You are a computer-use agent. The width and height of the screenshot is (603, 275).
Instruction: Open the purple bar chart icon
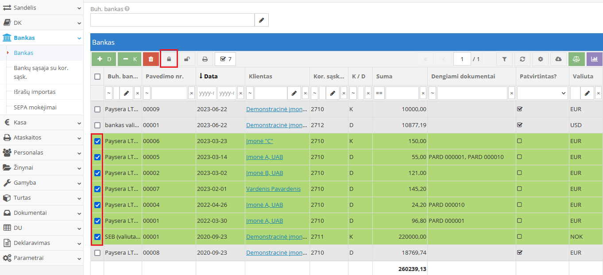pyautogui.click(x=594, y=59)
